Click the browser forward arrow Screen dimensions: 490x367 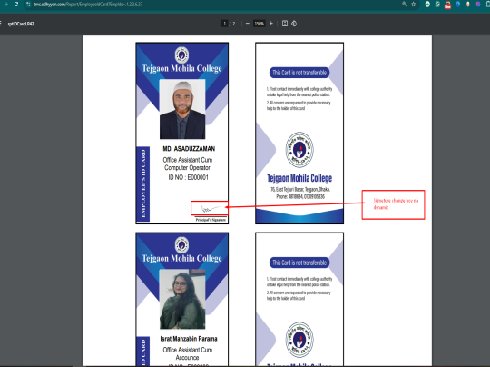click(x=6, y=4)
